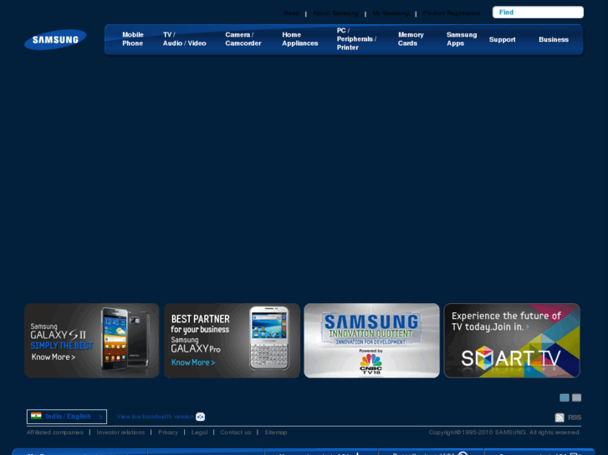Click the Find search field
Screen dimensions: 608x455
(x=538, y=12)
